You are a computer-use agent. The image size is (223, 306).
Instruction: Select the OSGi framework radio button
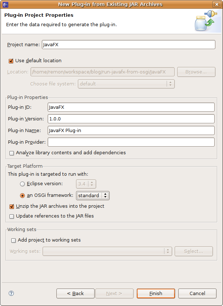coord(23,195)
